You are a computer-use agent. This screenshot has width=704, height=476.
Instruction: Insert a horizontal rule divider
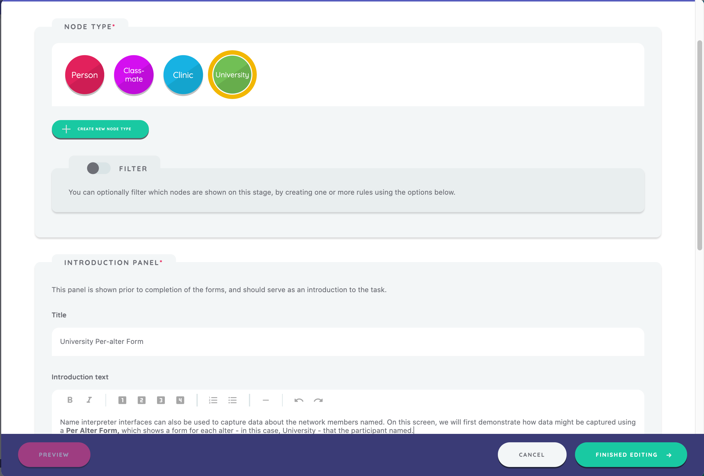click(x=266, y=400)
